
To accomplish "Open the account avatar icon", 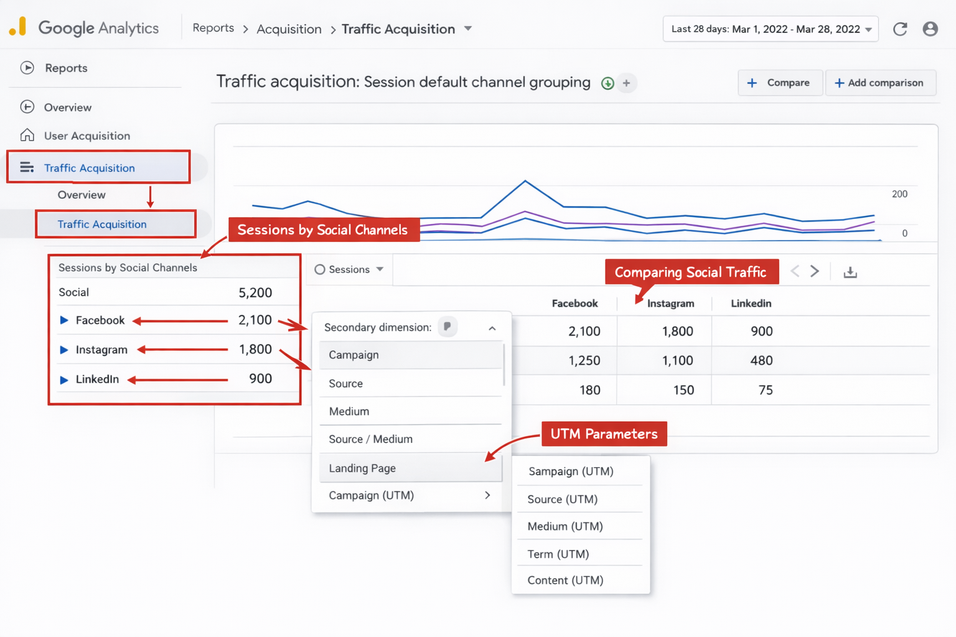I will [x=930, y=29].
